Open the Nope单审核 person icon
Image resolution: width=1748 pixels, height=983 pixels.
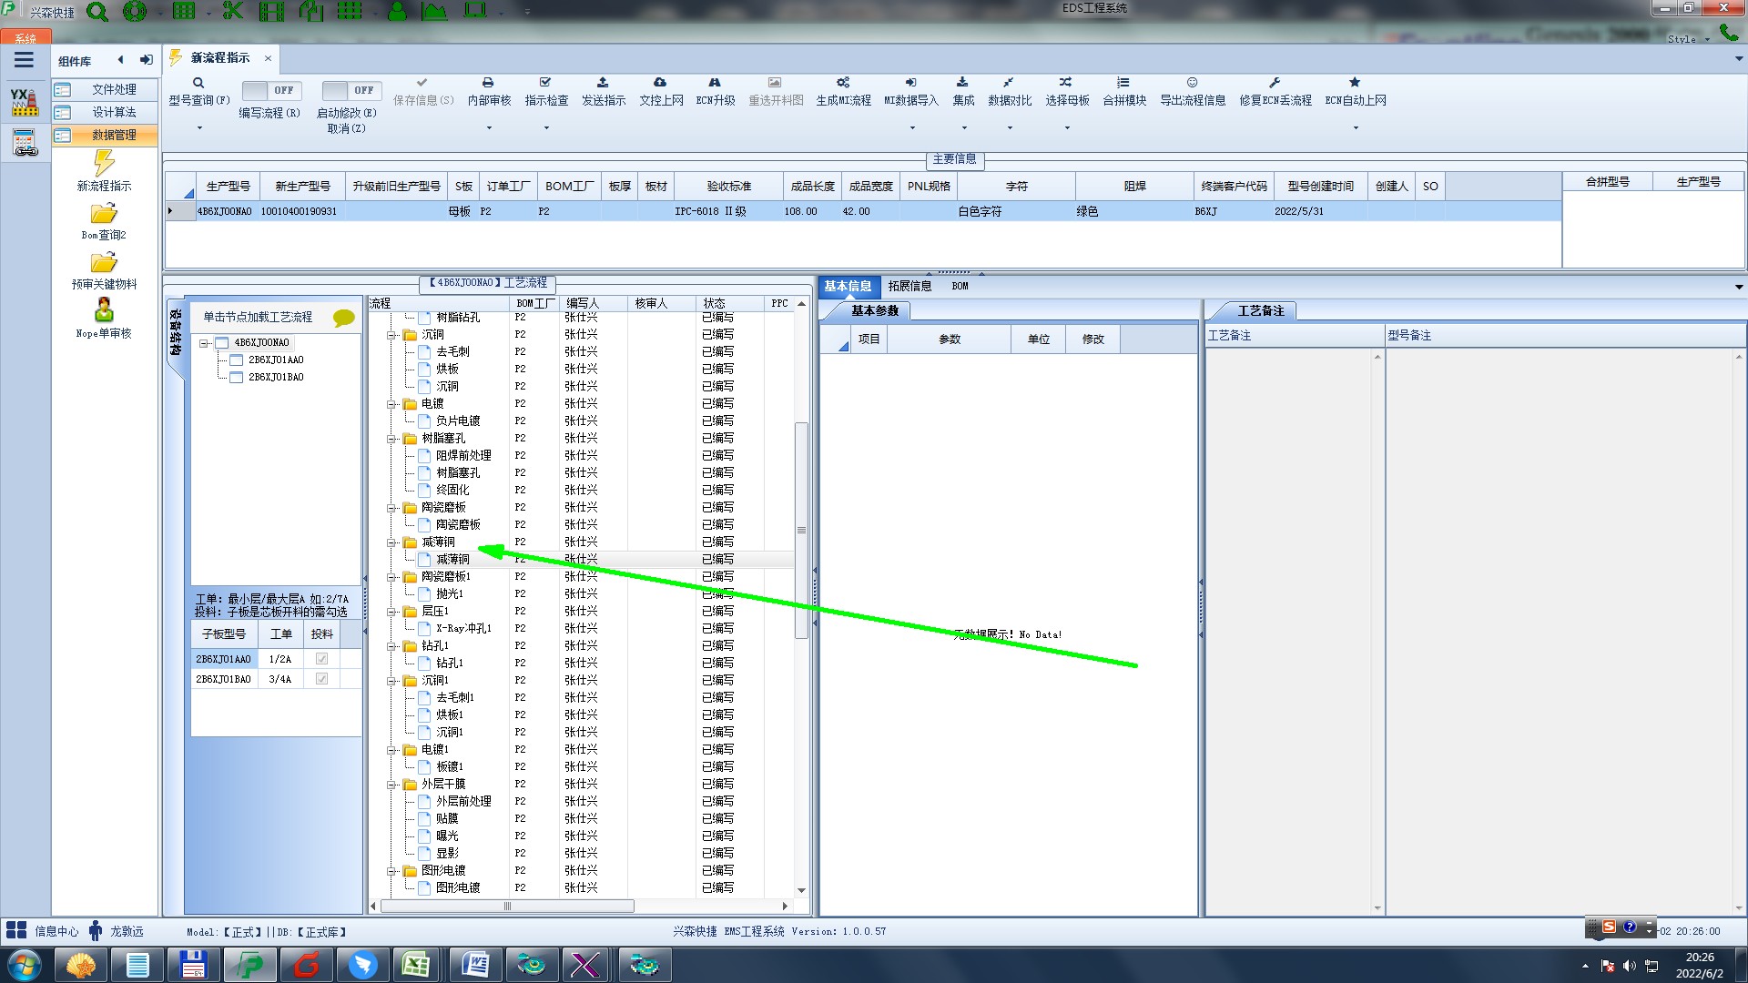[104, 311]
